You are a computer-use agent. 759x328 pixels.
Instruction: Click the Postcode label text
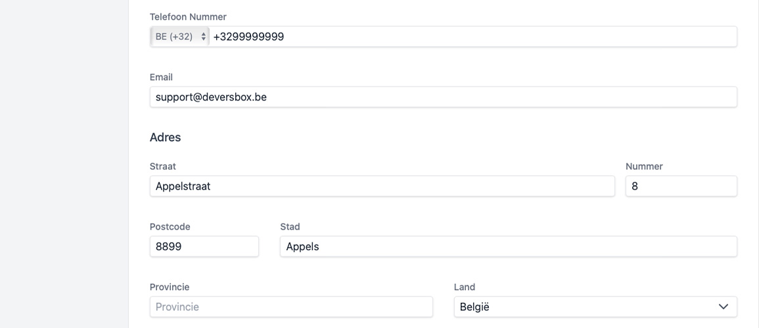coord(170,227)
